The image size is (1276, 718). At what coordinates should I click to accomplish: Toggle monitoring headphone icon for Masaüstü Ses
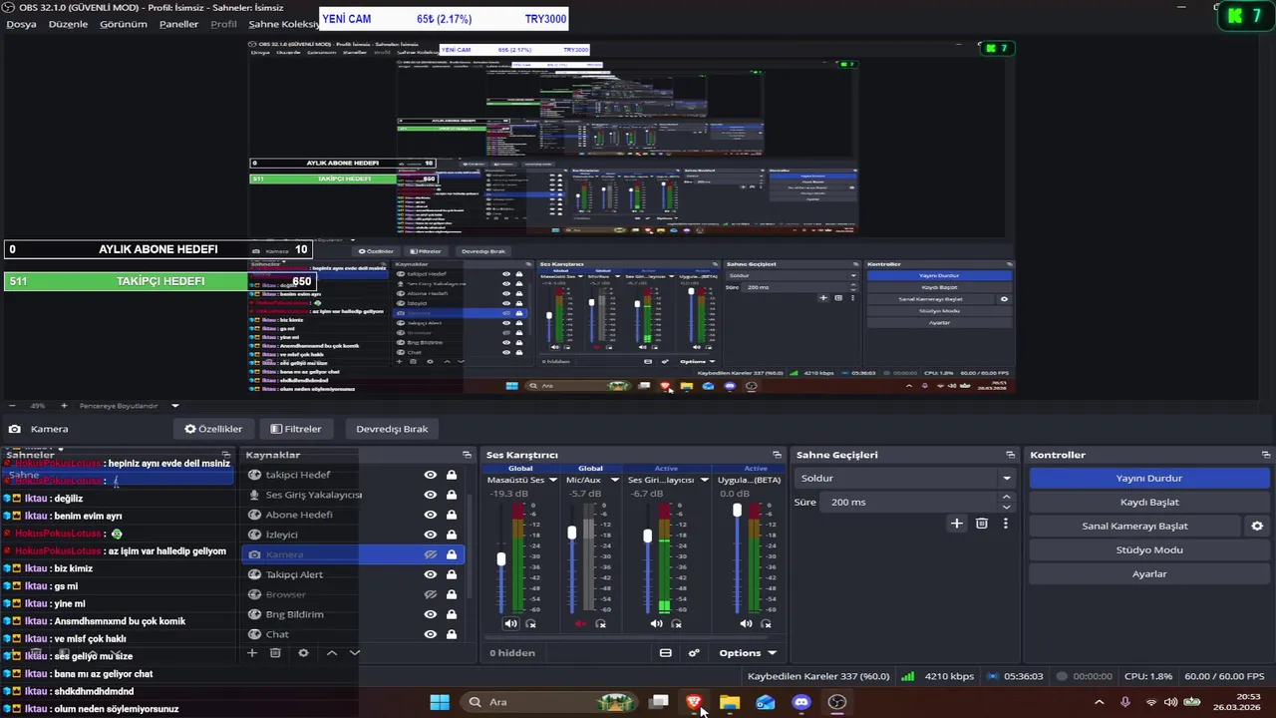click(530, 624)
